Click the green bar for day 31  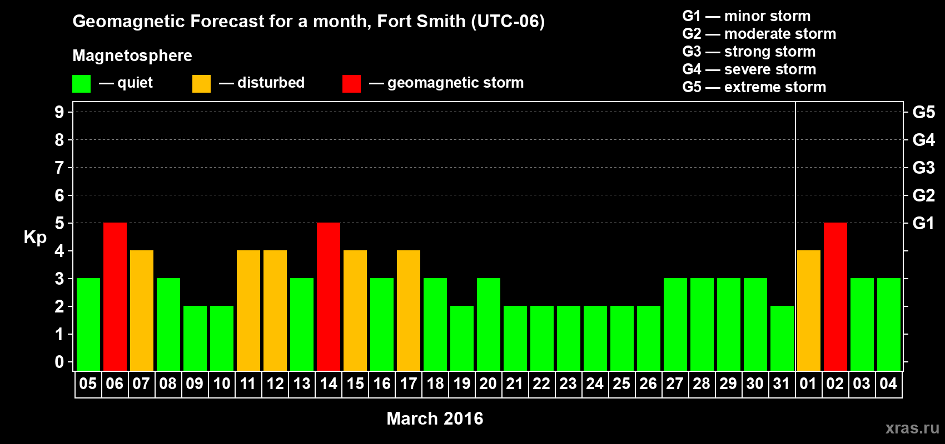(x=782, y=338)
